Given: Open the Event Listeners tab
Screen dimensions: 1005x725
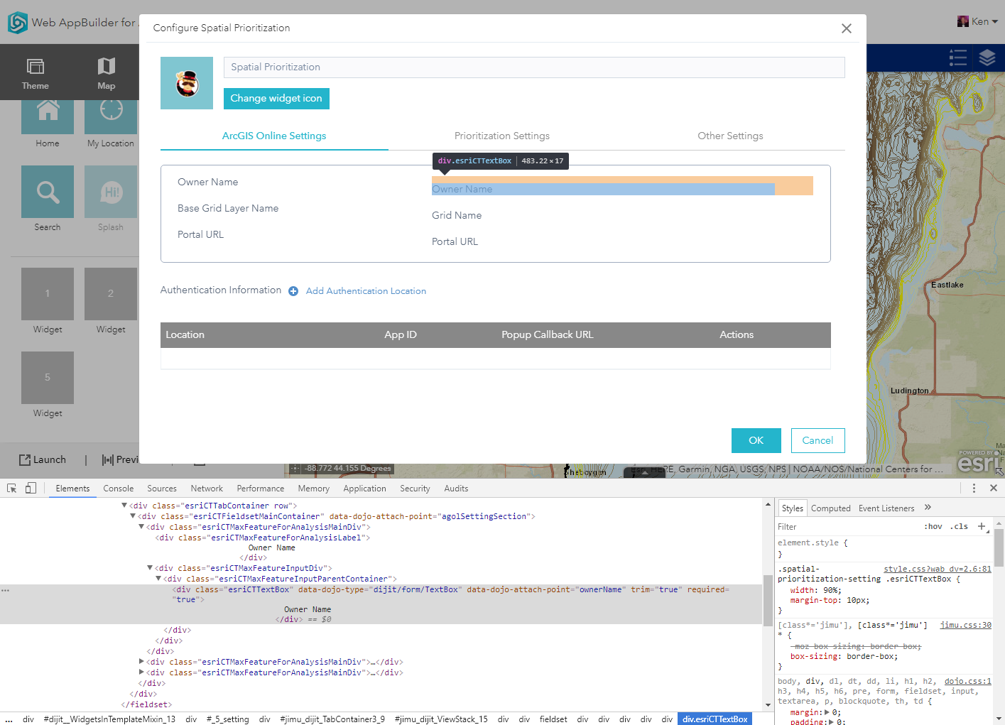Looking at the screenshot, I should pos(886,508).
